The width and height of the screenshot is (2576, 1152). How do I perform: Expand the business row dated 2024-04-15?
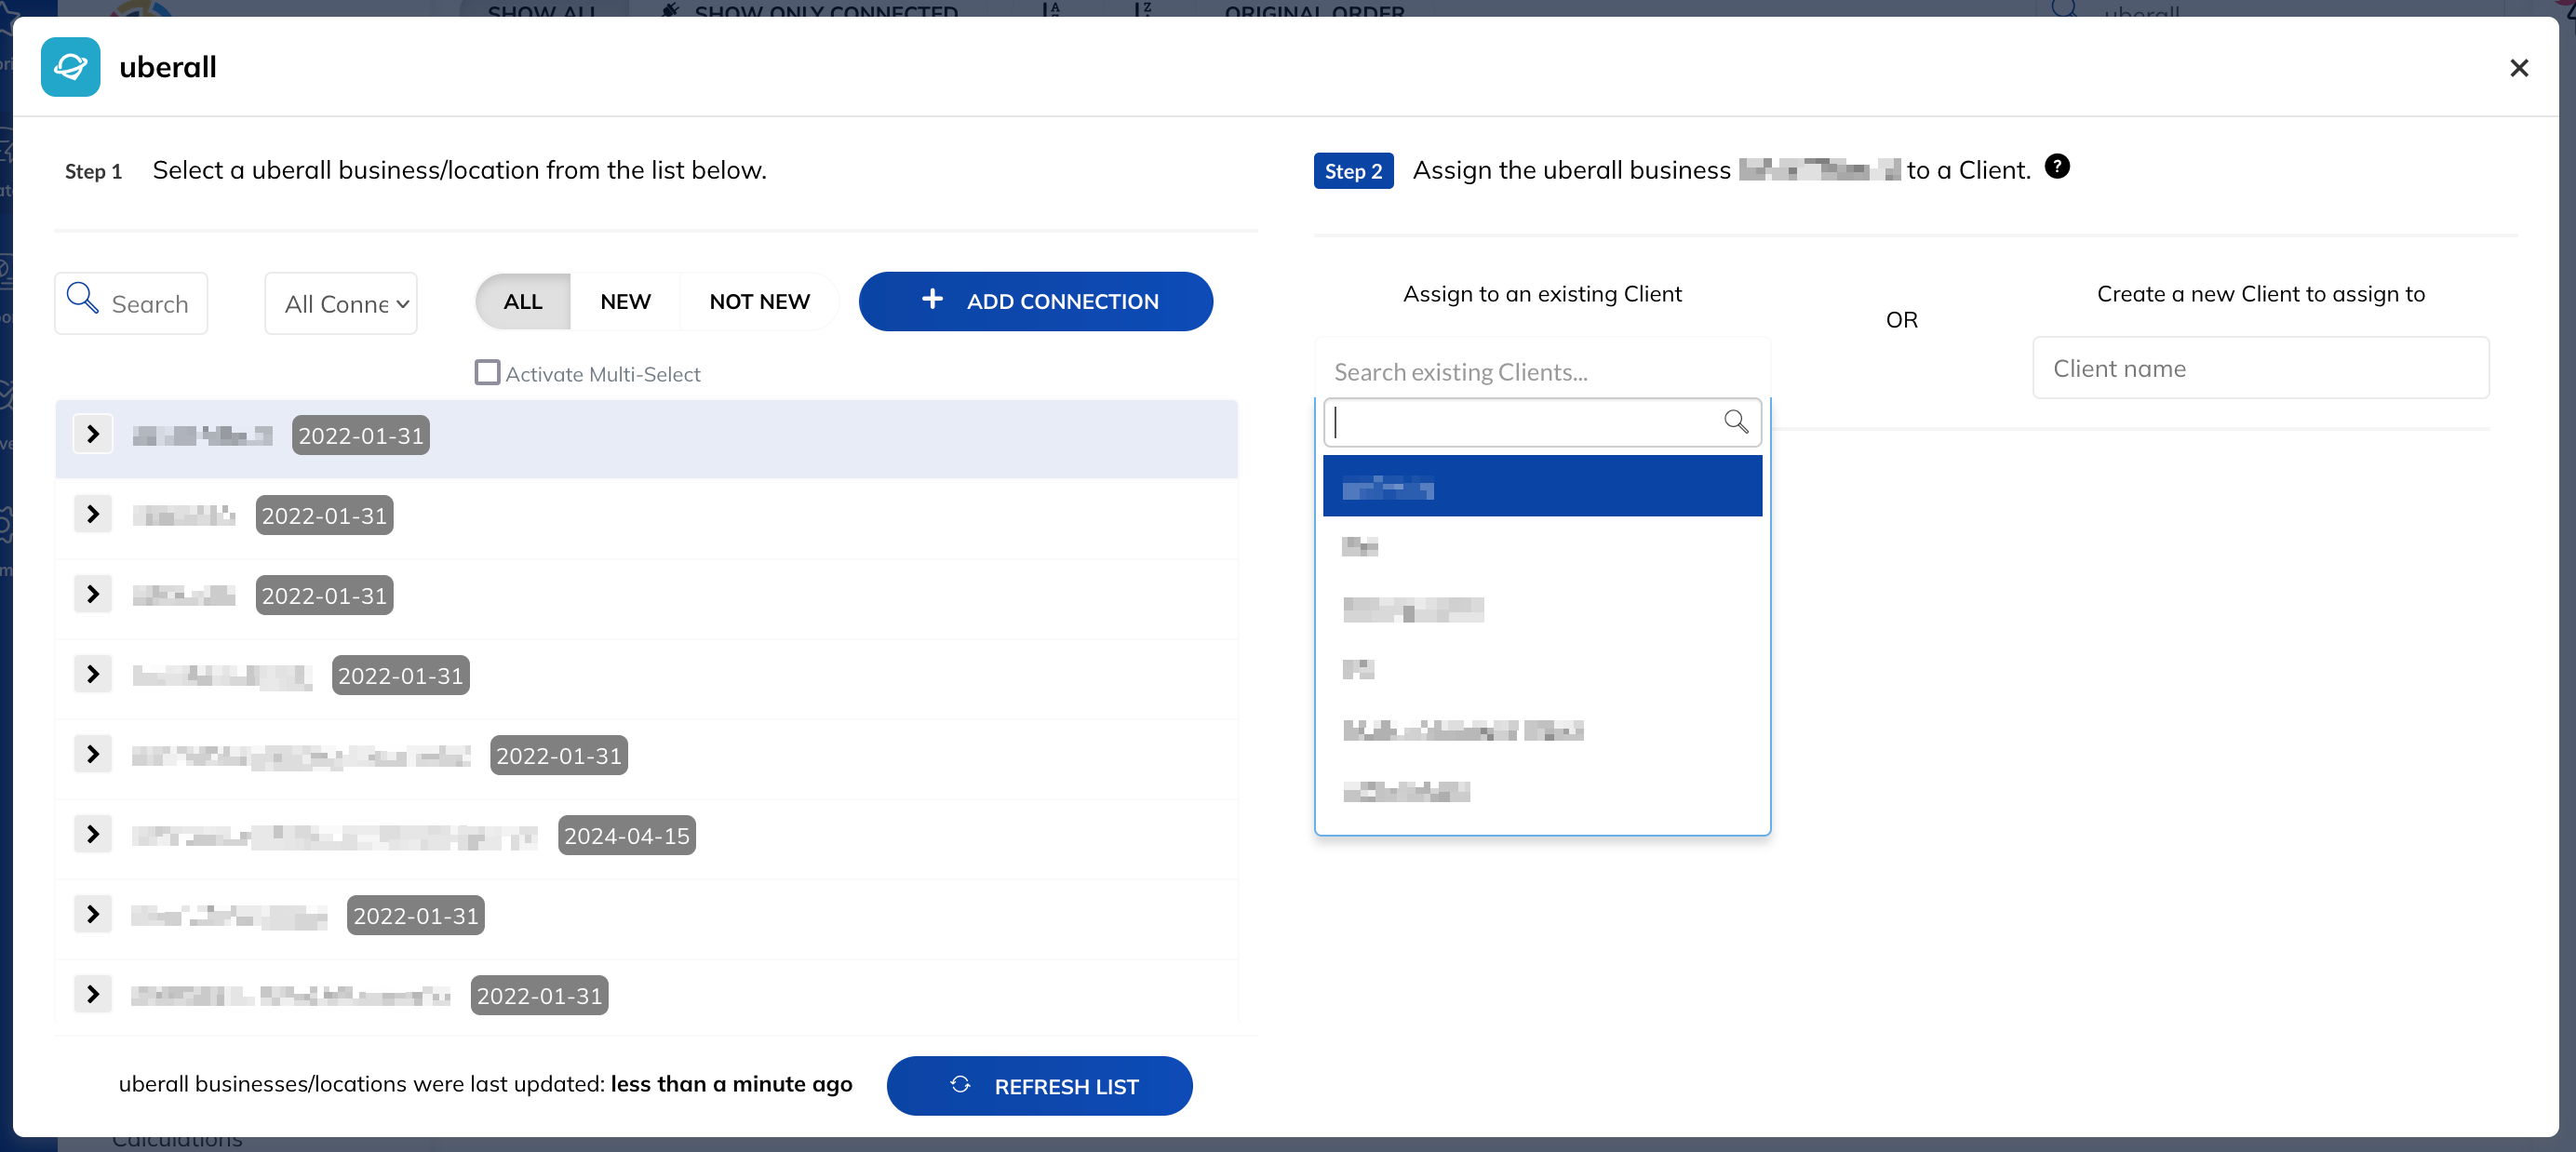pos(93,835)
